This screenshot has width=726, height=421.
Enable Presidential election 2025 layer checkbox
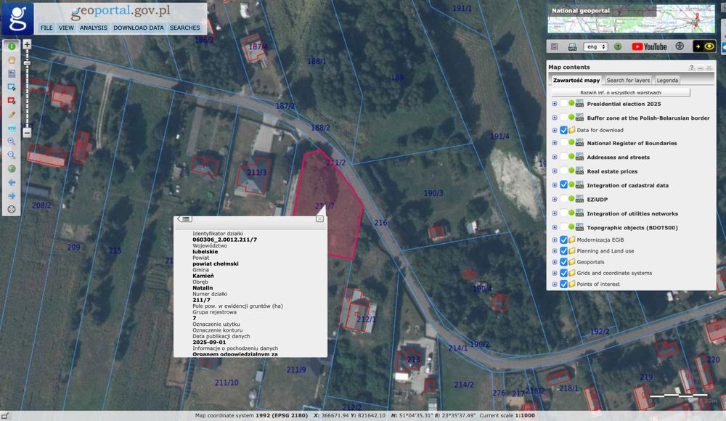click(563, 104)
